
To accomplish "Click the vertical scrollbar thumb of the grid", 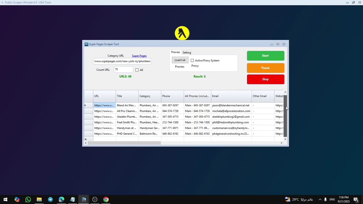I will pos(285,116).
